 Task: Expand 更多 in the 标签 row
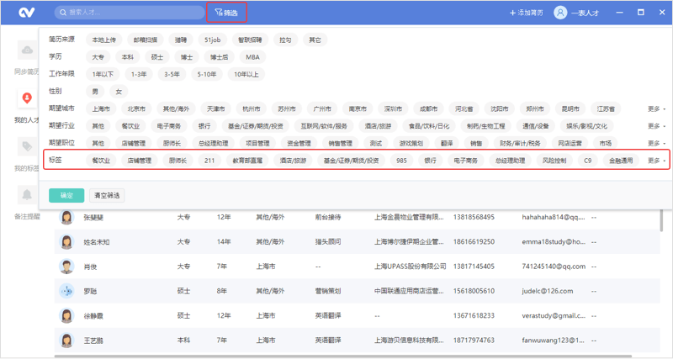point(656,161)
